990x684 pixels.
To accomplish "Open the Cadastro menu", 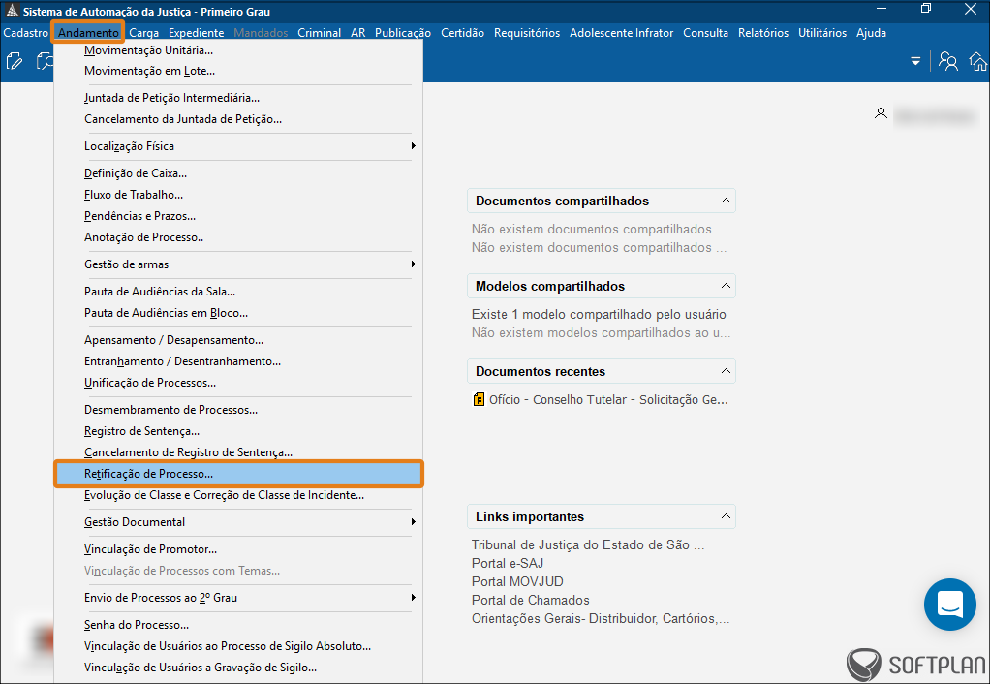I will click(x=26, y=33).
